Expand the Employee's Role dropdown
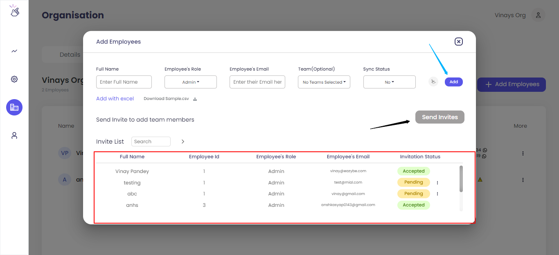 click(191, 82)
